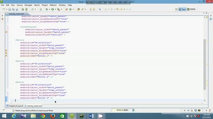Select the activity_main.xml editor tab
The image size is (213, 119).
(16, 14)
